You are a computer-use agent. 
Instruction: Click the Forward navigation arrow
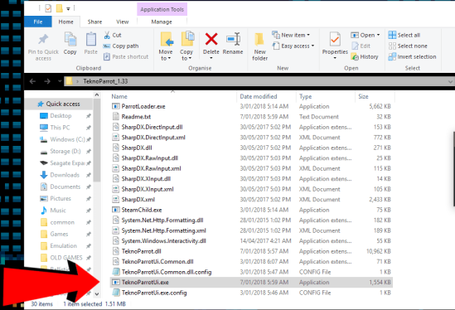coord(47,81)
